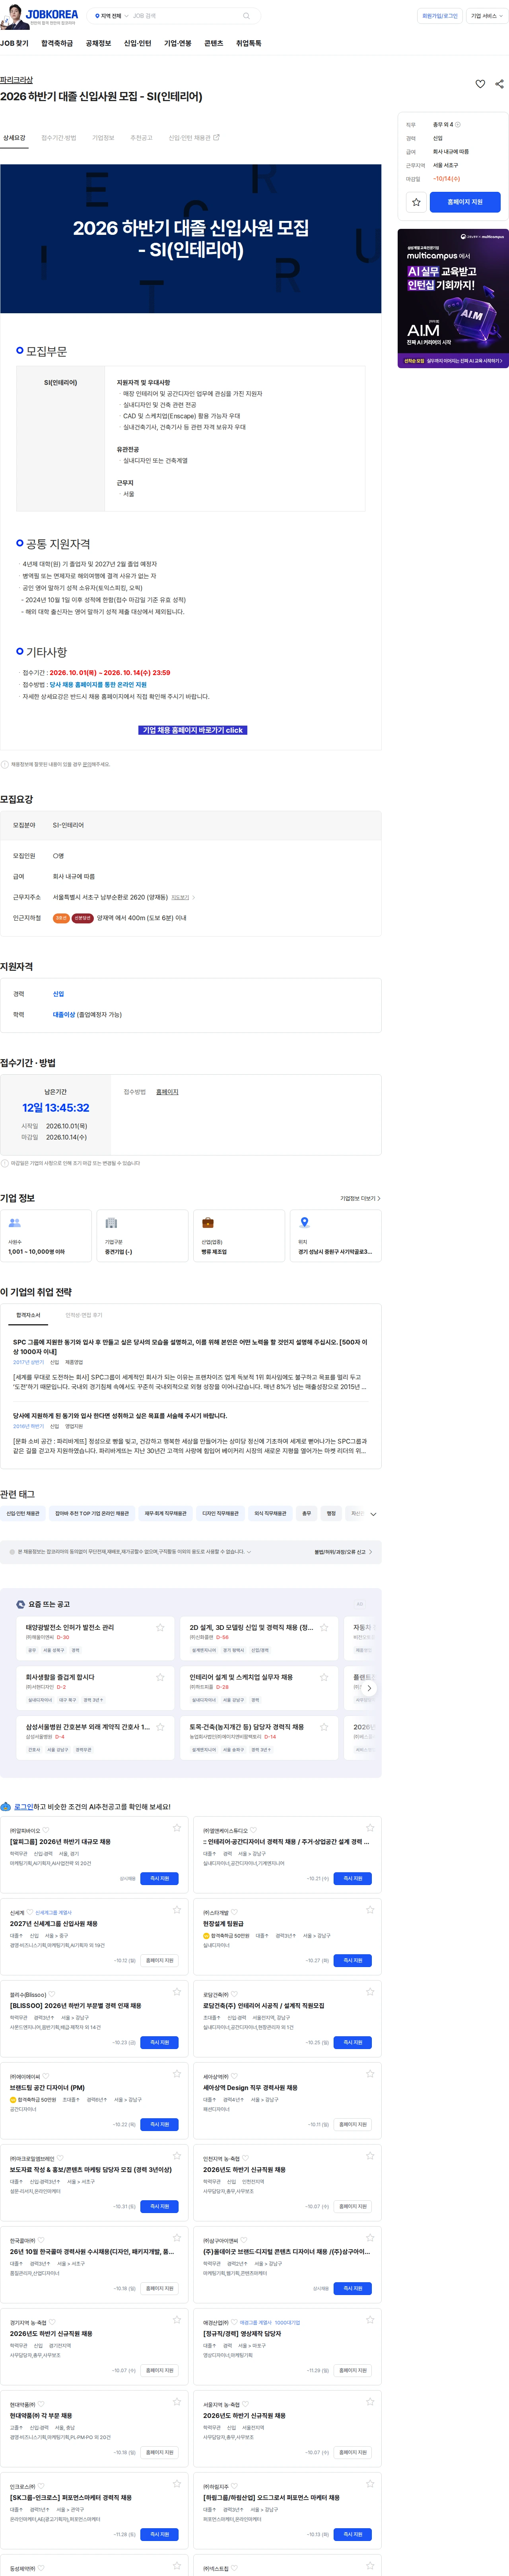Select the 신입·인턴 채용관 tag chip
Viewport: 509px width, 2576px height.
coord(23,1514)
